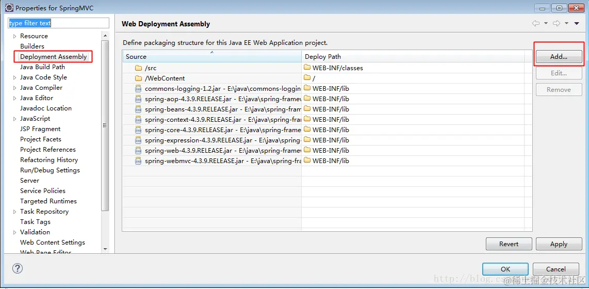Select the spring-core-4.3.9.RELEASE.jar row text
The image size is (589, 289).
click(x=222, y=130)
